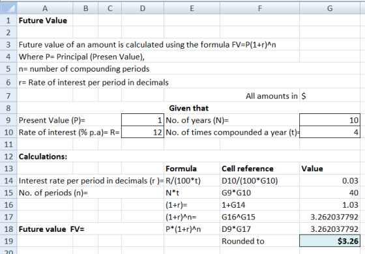Select row 1 header
The width and height of the screenshot is (365, 254).
tap(8, 20)
